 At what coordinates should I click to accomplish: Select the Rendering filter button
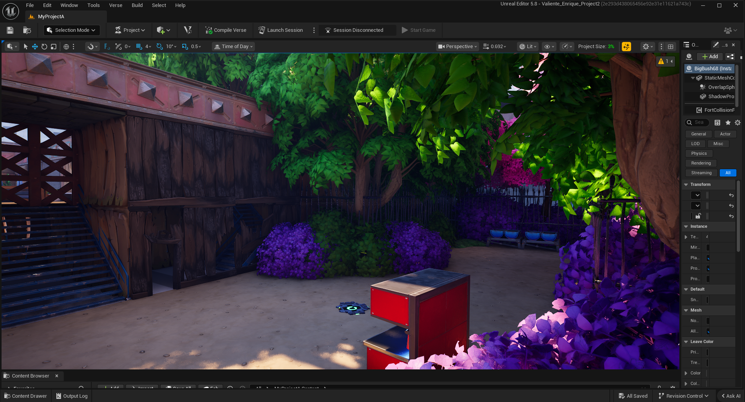(x=701, y=163)
